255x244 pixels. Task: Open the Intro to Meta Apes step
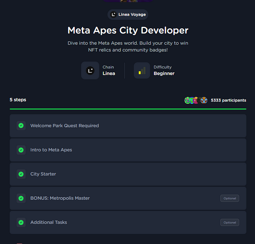tap(128, 150)
